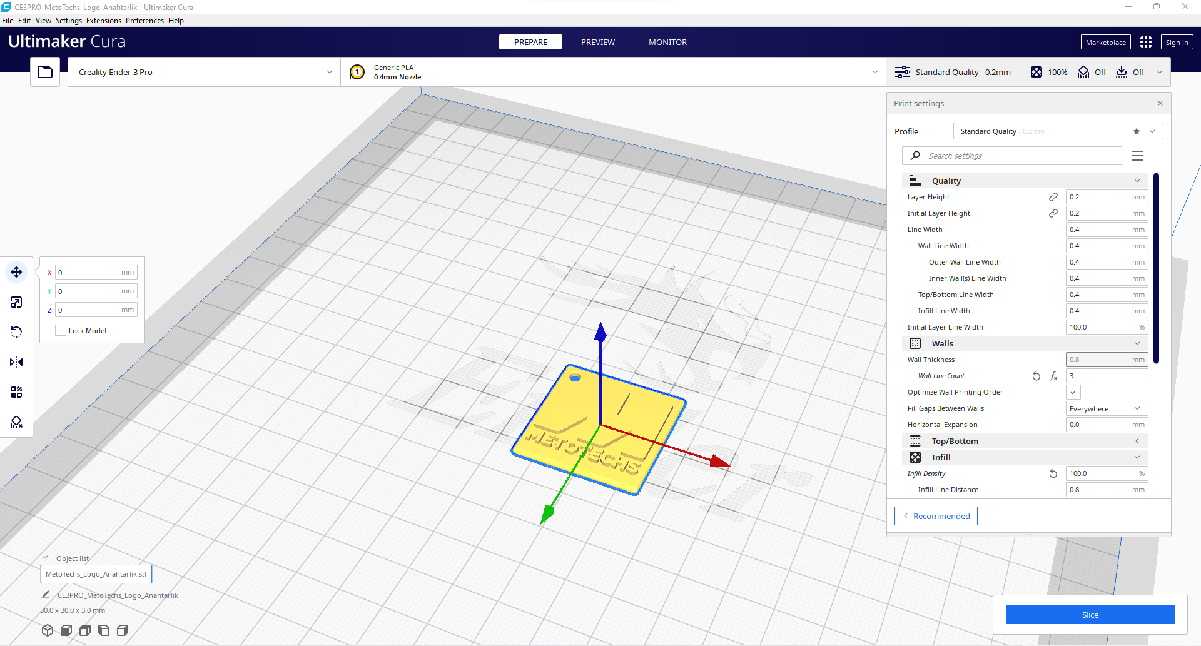Click the Slice button
Screen dimensions: 1201x646
tap(1090, 615)
